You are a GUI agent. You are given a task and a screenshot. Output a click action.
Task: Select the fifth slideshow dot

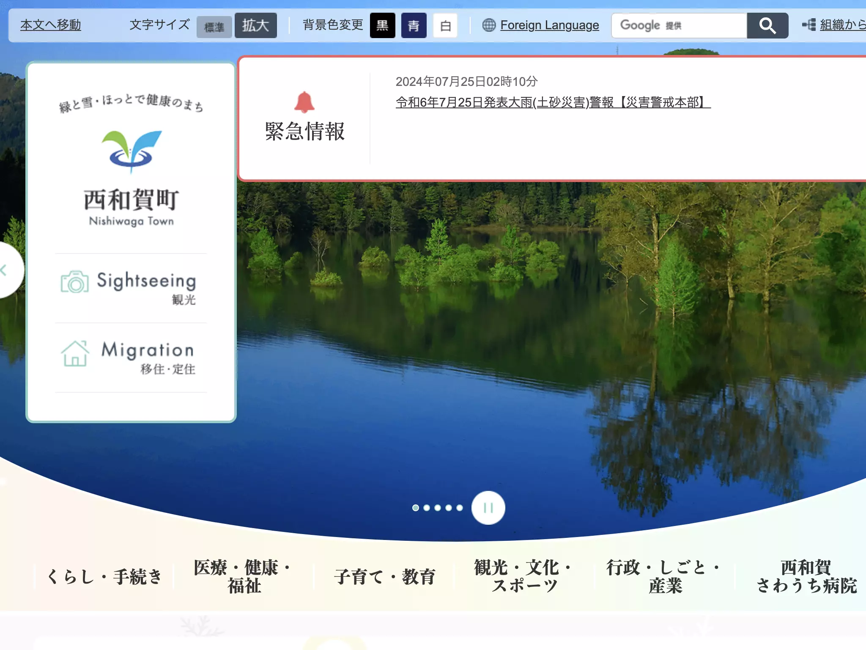[x=460, y=508]
